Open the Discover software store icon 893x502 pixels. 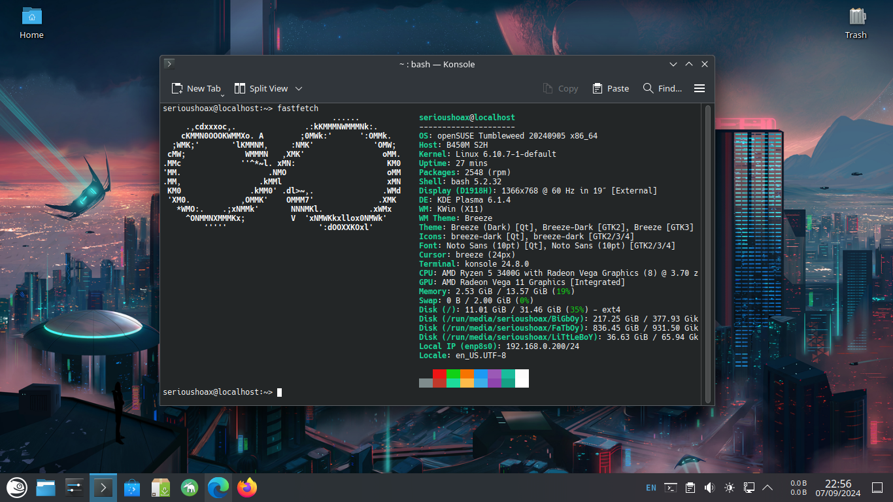coord(132,488)
